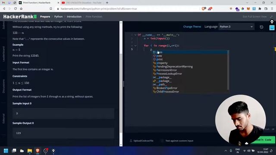Choose PermissionError from suggestions
276x155 pixels.
[190, 70]
